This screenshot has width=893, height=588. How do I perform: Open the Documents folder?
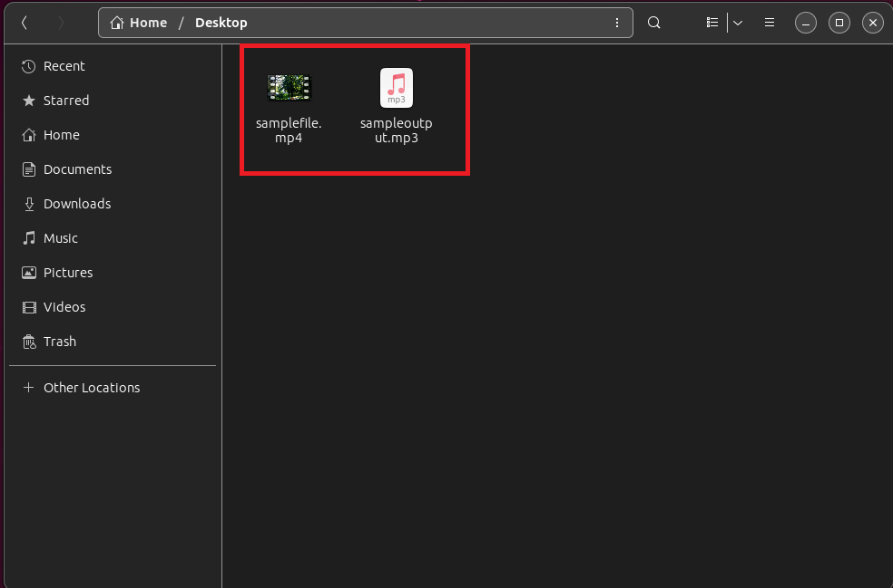pos(77,169)
